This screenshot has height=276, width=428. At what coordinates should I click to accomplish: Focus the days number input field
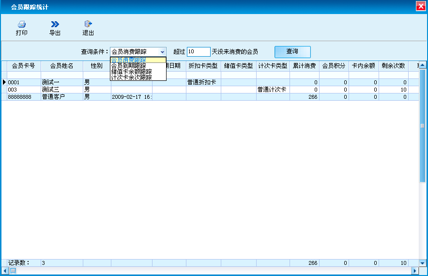[x=198, y=52]
